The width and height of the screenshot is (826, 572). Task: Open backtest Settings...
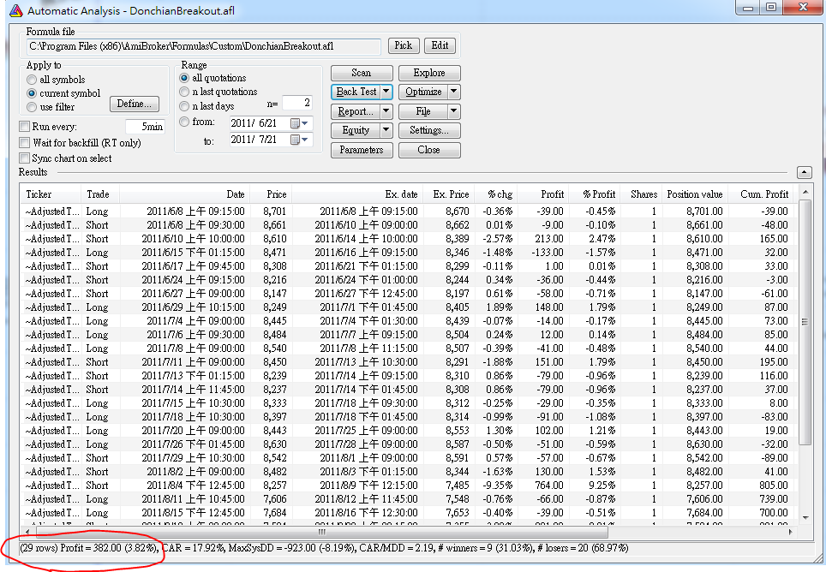[429, 130]
